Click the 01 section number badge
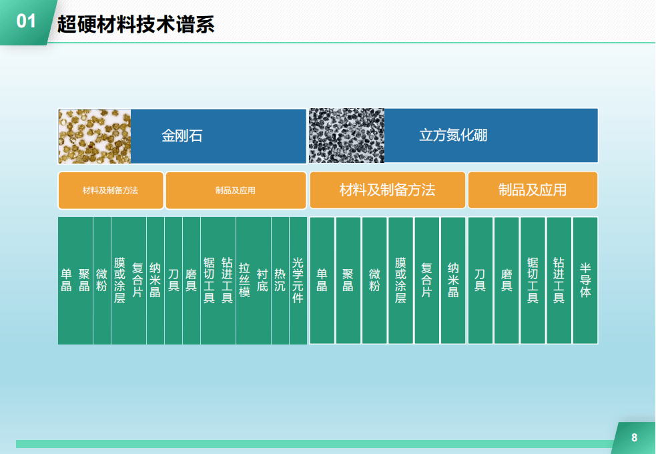 25,22
